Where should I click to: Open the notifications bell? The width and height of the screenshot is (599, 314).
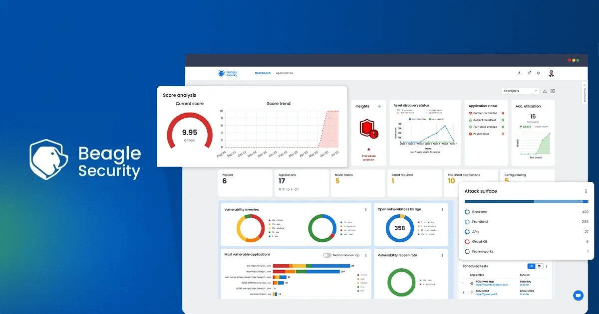coord(529,73)
